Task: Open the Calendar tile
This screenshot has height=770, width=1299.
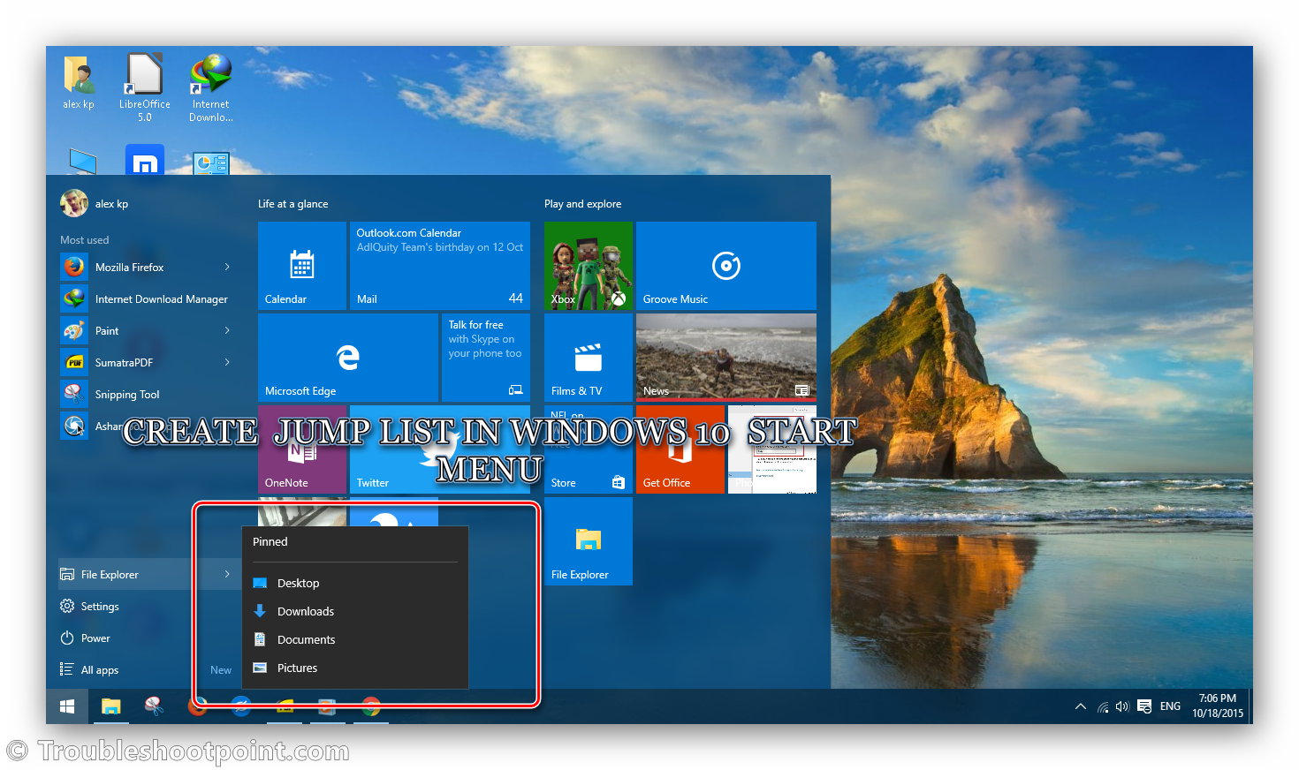Action: [302, 266]
